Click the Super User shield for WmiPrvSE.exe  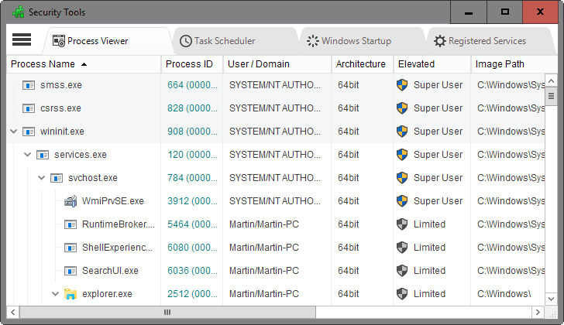tap(402, 201)
